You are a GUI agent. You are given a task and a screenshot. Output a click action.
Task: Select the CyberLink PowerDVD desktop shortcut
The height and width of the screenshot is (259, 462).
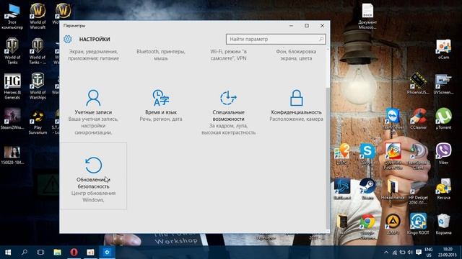coord(393,155)
